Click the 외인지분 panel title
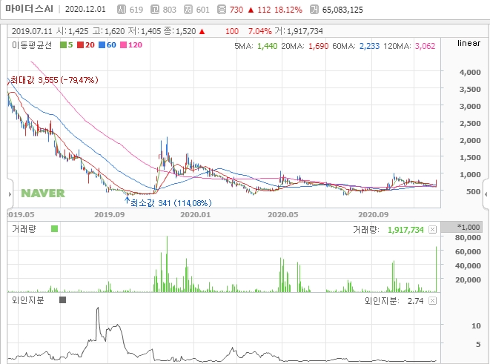Image resolution: width=490 pixels, height=364 pixels. pyautogui.click(x=28, y=300)
